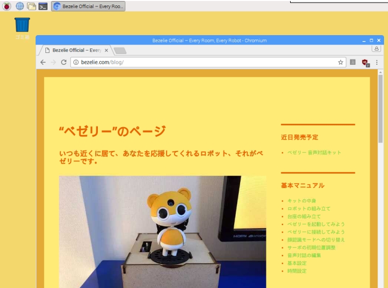Click the page's vertical scrollbar
Image resolution: width=388 pixels, height=288 pixels.
[381, 109]
